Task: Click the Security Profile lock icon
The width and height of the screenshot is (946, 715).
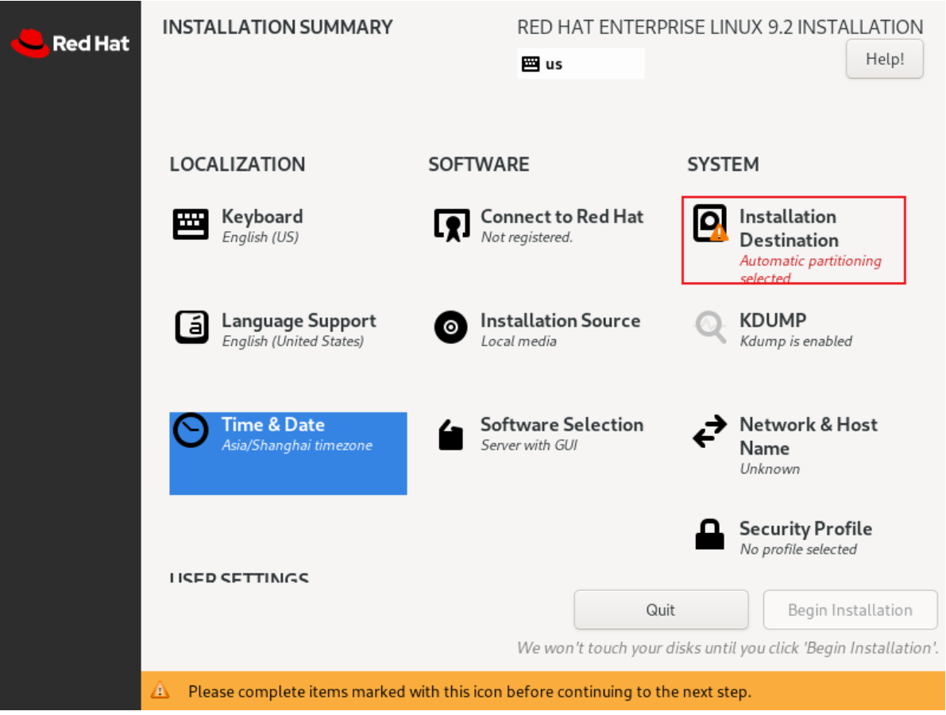Action: 709,535
